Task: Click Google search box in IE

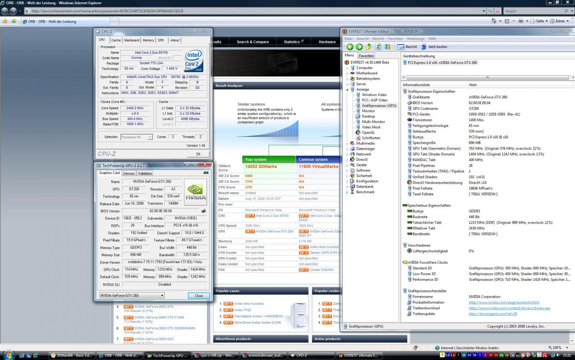Action: pos(533,11)
